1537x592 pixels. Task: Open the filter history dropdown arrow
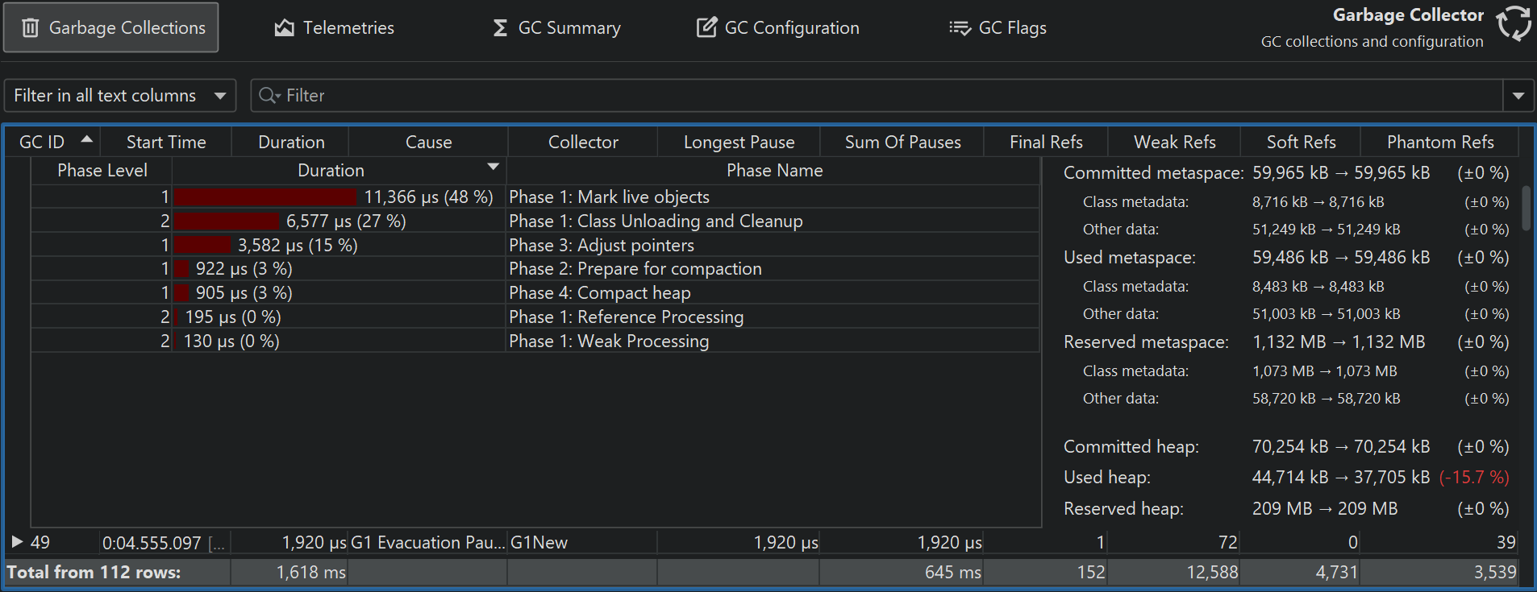1518,96
